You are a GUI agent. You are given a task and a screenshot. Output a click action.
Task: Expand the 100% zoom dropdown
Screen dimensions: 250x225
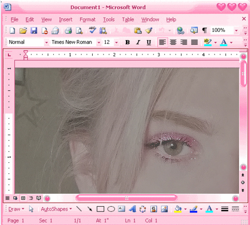(236, 30)
